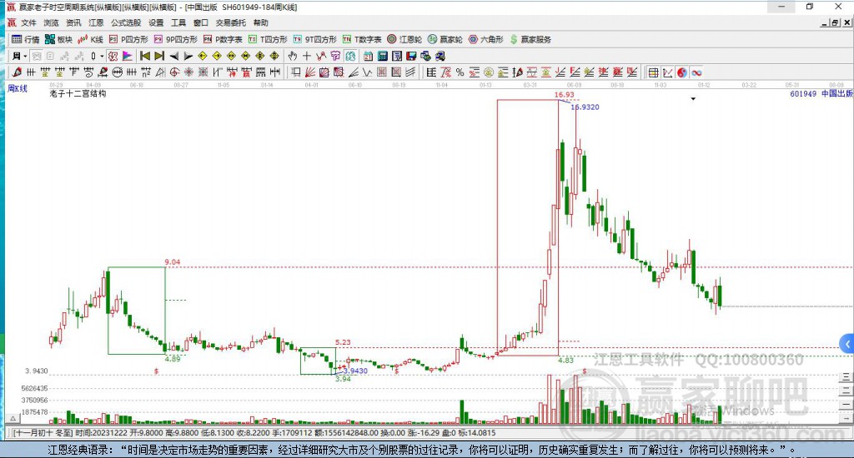Open the 六角形 hexagon tool
This screenshot has height=458, width=854.
tap(486, 39)
